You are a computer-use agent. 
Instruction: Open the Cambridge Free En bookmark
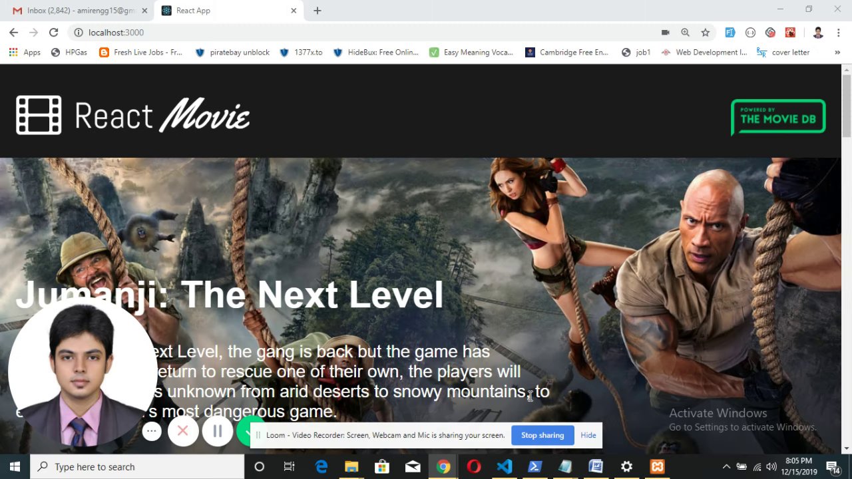[x=567, y=52]
